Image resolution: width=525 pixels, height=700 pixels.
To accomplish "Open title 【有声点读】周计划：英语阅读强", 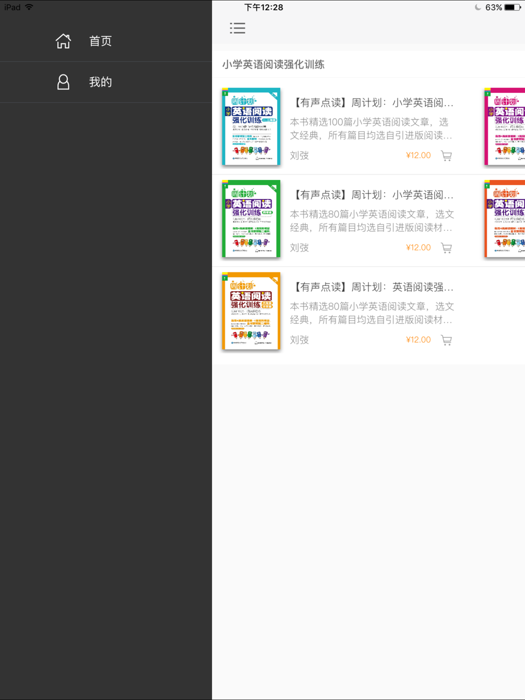I will pyautogui.click(x=372, y=288).
